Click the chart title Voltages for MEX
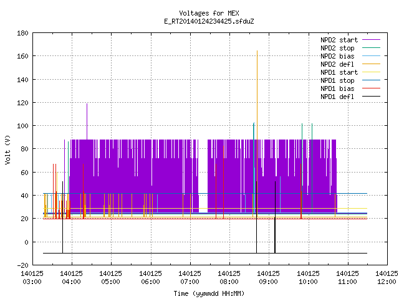Screen dimensions: 399x299 pyautogui.click(x=209, y=13)
